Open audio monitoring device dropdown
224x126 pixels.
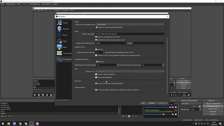pos(130,24)
